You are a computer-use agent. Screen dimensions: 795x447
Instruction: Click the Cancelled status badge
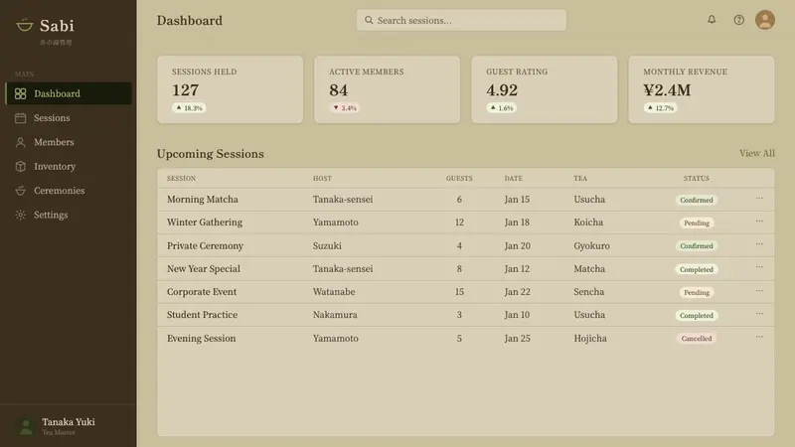pyautogui.click(x=697, y=339)
